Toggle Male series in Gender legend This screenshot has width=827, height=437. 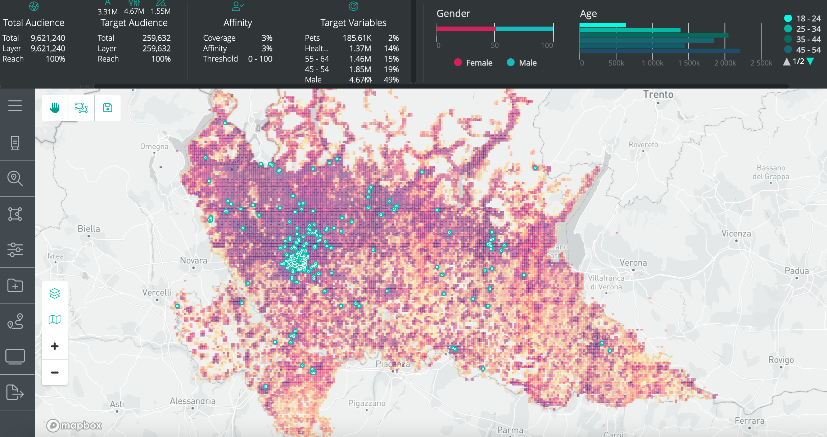(521, 63)
